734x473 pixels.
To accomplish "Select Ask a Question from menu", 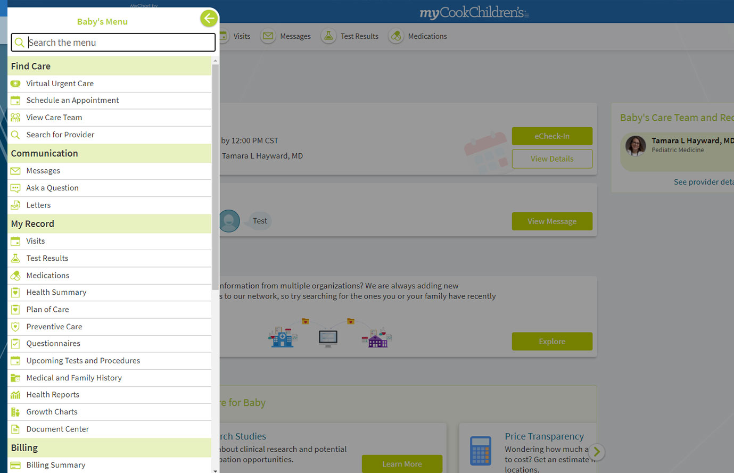I will click(52, 188).
